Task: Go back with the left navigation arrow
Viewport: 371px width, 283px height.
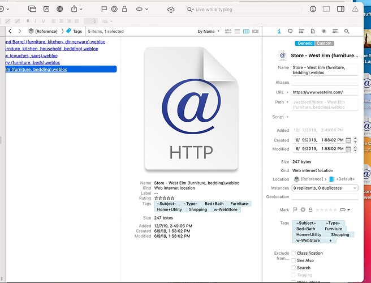Action: [x=10, y=31]
